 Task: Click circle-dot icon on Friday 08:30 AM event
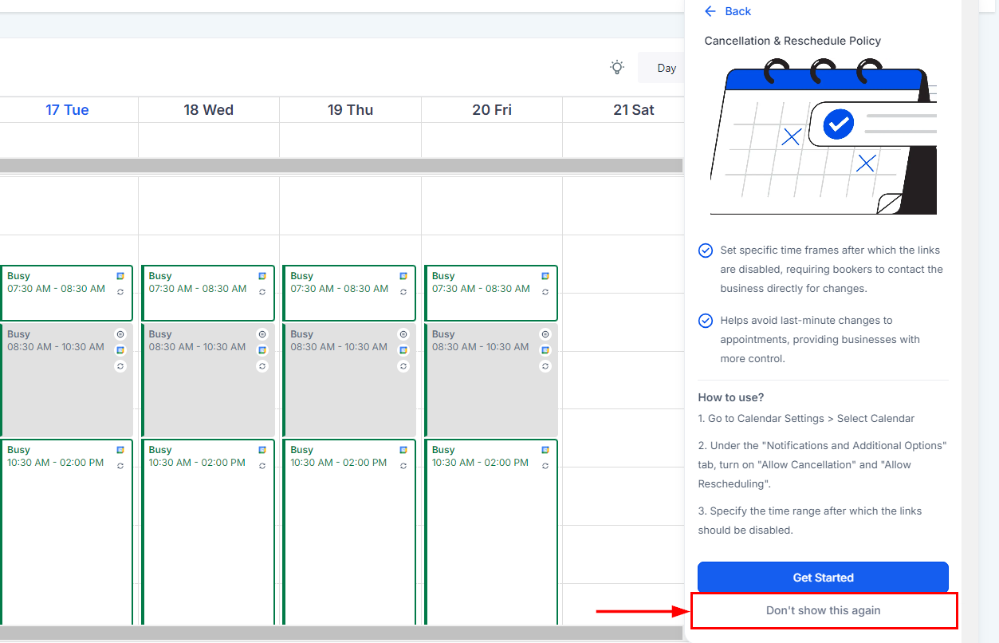tap(545, 334)
